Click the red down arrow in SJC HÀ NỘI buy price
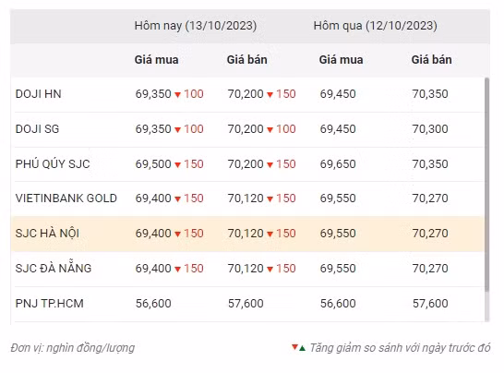 [x=177, y=235]
